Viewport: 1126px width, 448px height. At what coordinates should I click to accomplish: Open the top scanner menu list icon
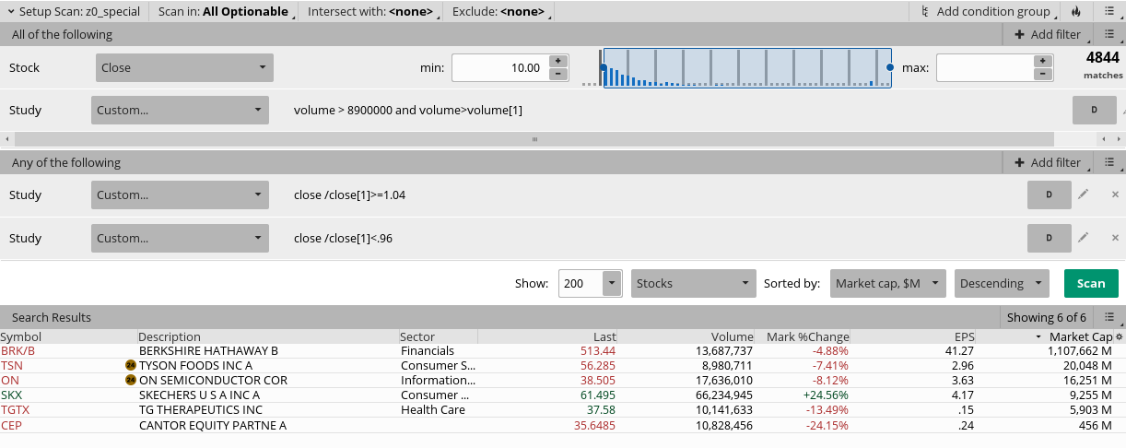point(1109,12)
